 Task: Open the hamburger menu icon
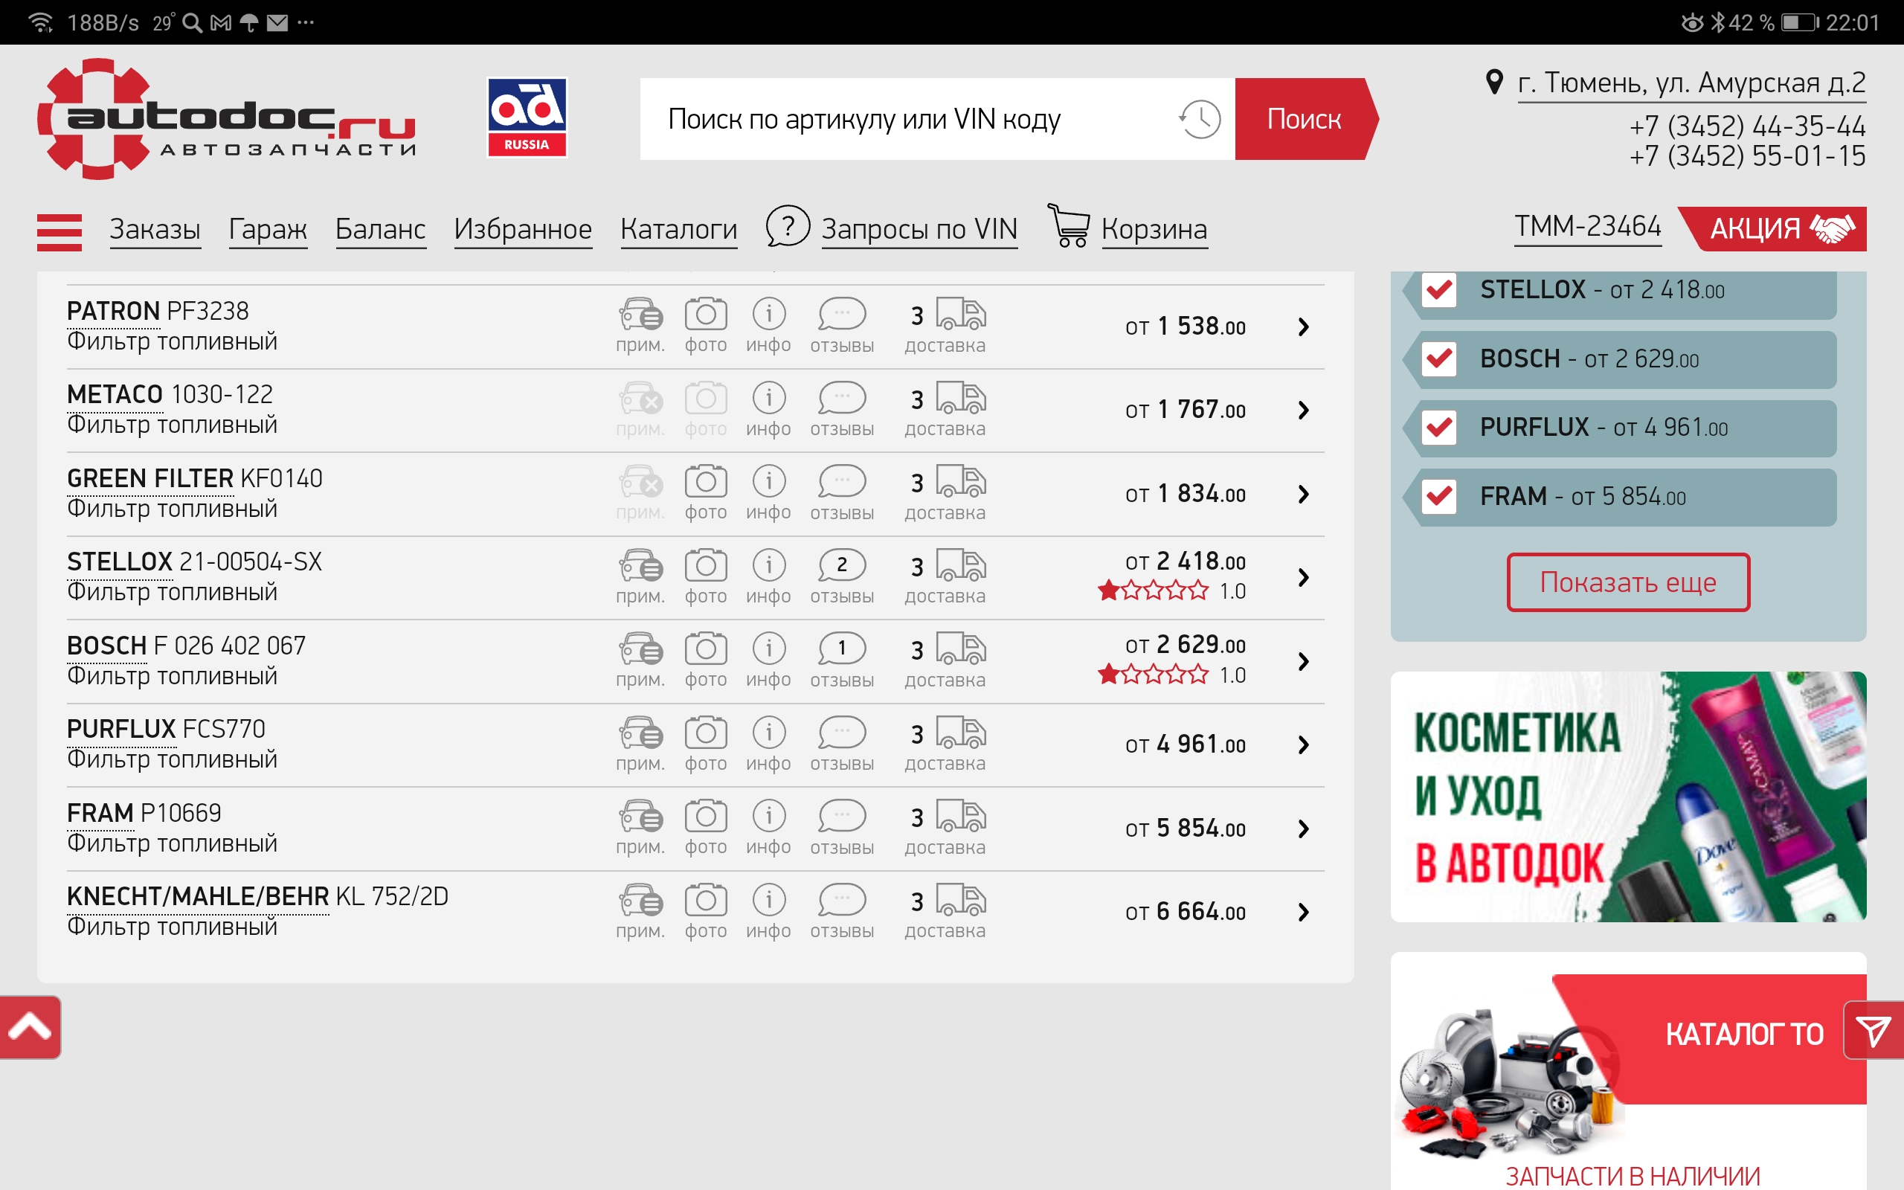click(x=59, y=232)
